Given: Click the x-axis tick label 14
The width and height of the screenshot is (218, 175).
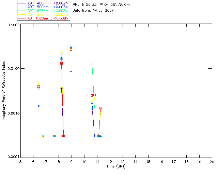Looking at the screenshot, I should click(x=136, y=162).
